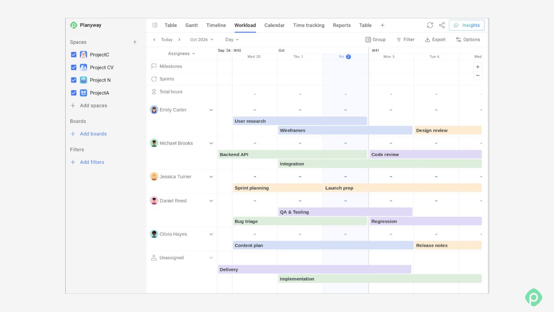The height and width of the screenshot is (312, 554).
Task: Click the sync refresh icon
Action: (430, 25)
